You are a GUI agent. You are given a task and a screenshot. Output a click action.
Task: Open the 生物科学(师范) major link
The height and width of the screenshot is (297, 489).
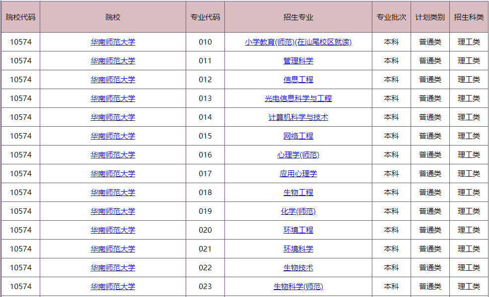tap(298, 287)
